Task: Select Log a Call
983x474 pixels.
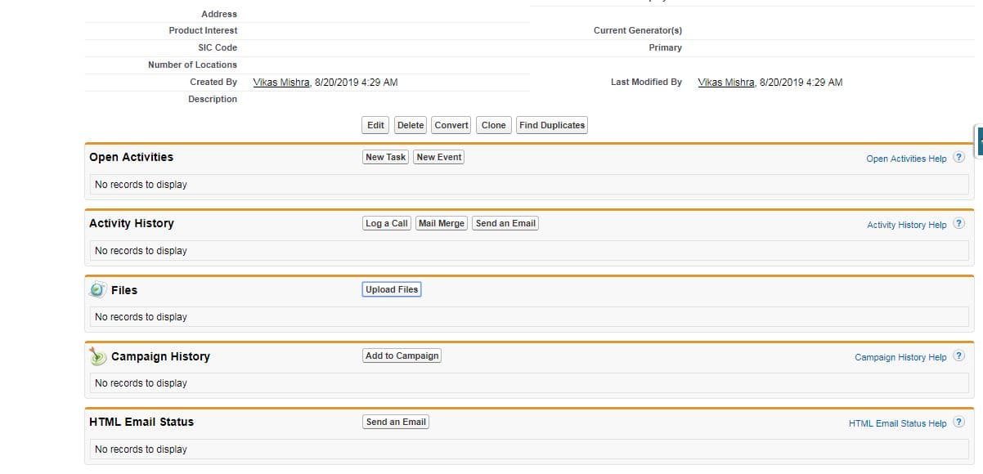Action: pyautogui.click(x=387, y=223)
